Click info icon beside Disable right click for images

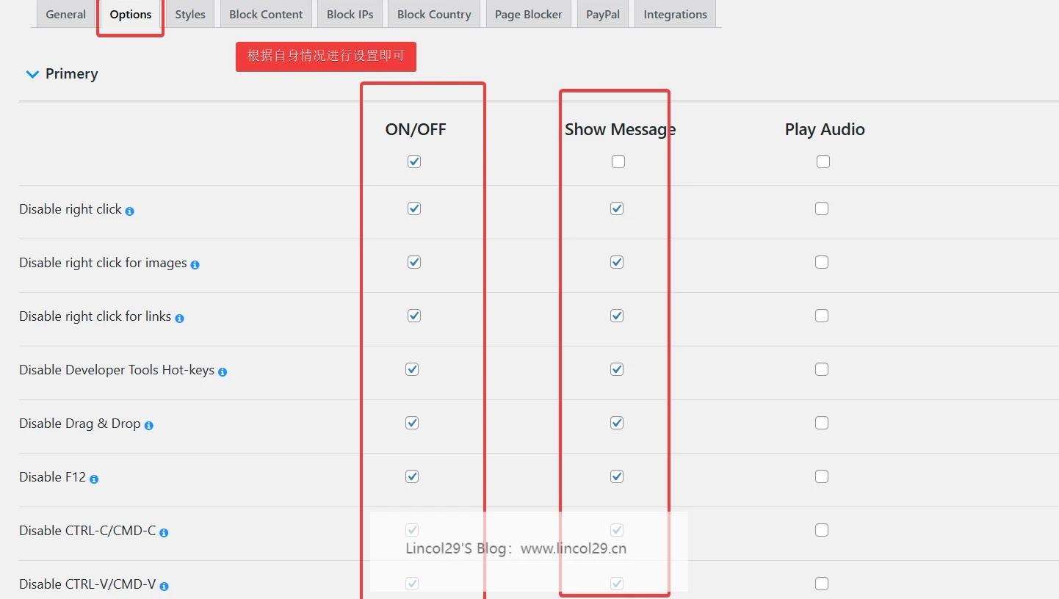tap(195, 265)
